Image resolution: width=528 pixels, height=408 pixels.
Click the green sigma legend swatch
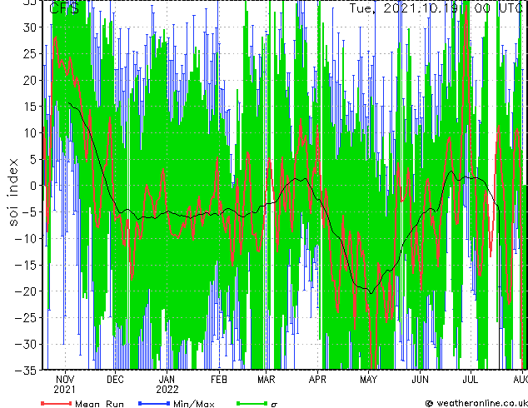point(252,403)
